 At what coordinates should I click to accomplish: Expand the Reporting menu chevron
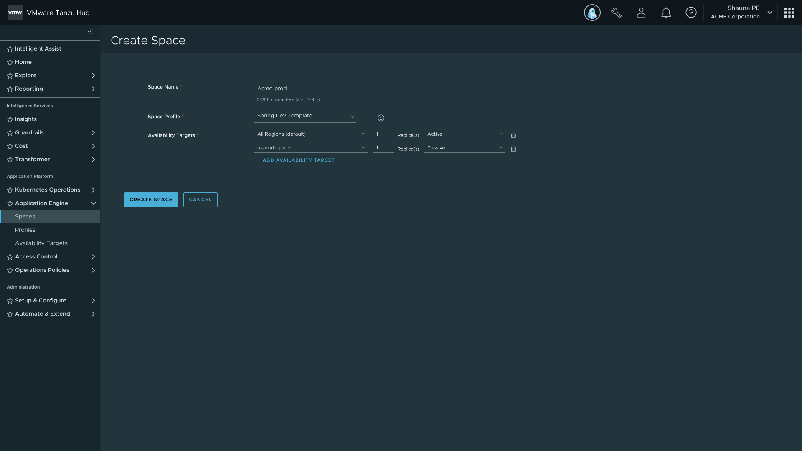(x=93, y=89)
